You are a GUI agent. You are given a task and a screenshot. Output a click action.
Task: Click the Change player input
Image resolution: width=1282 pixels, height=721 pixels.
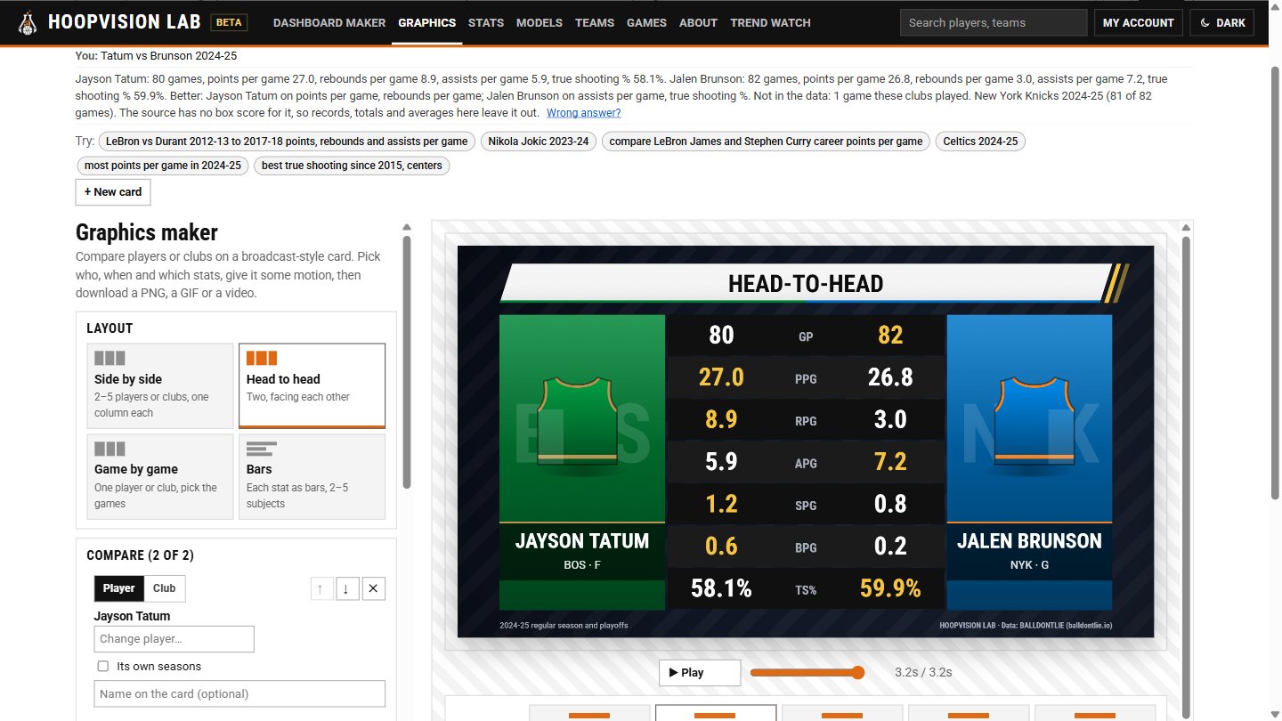click(174, 639)
